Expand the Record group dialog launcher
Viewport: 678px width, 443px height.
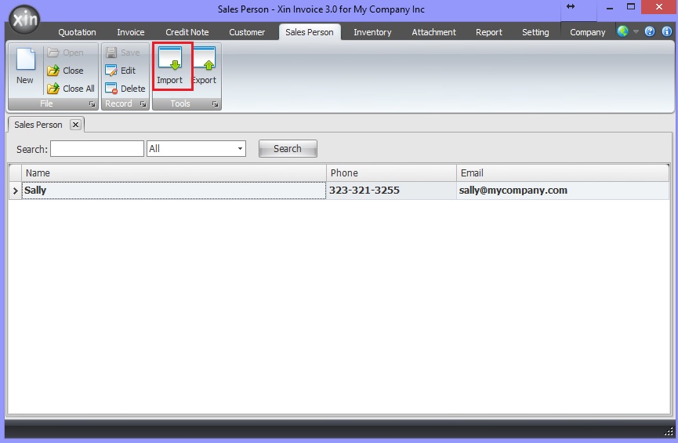[143, 103]
